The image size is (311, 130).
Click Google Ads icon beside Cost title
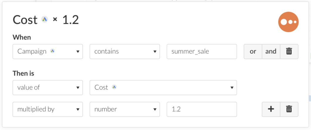point(45,20)
